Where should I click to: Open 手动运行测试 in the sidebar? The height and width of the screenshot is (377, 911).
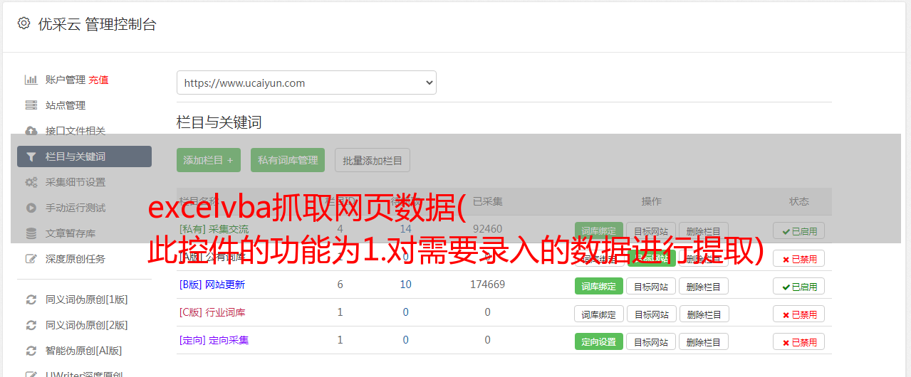pyautogui.click(x=76, y=208)
